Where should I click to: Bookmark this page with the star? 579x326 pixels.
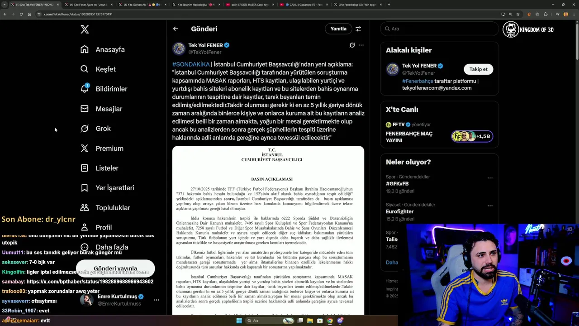point(518,14)
